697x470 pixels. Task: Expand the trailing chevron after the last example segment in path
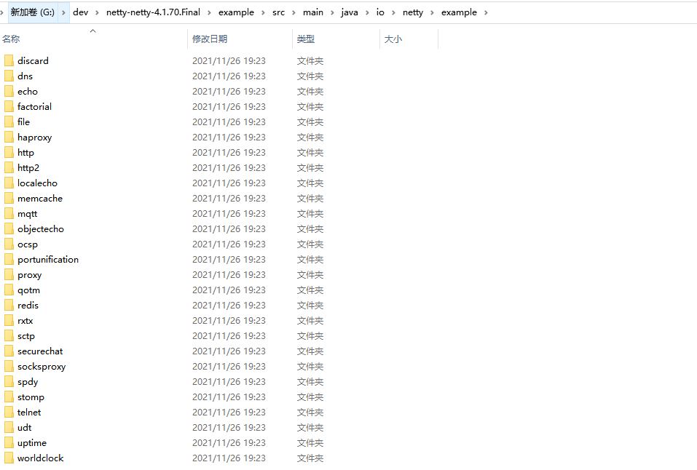(486, 12)
